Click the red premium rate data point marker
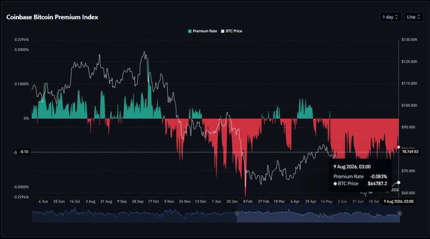The image size is (430, 239). pos(399,147)
